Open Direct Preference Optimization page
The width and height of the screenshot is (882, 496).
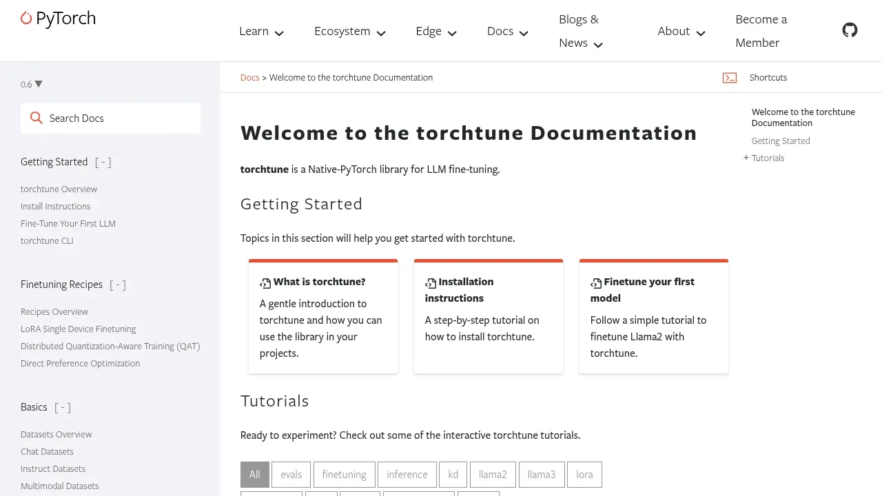(81, 363)
